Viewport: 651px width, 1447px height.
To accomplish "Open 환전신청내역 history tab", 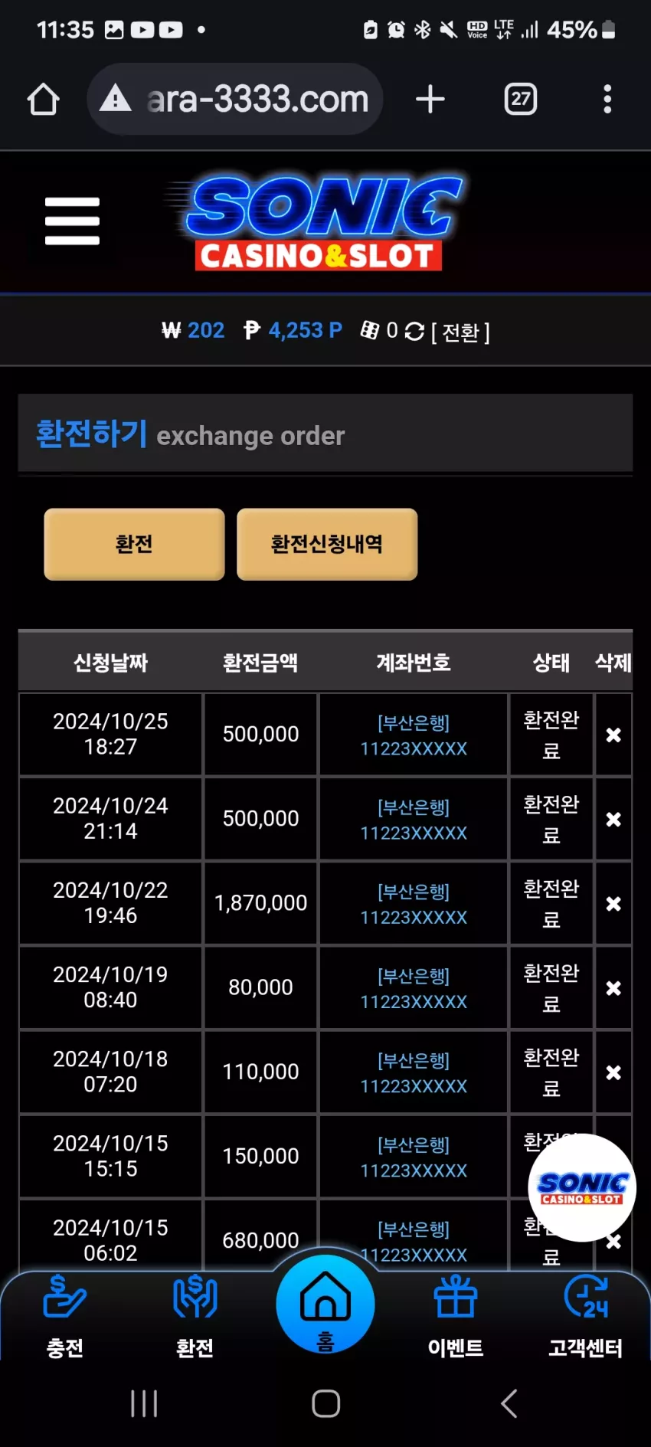I will (x=327, y=544).
